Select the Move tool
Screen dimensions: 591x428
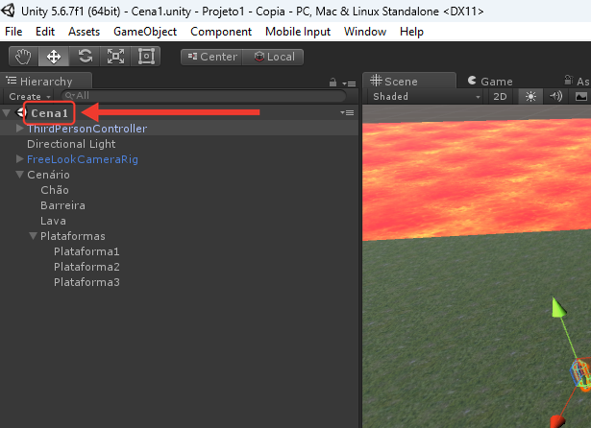tap(54, 57)
